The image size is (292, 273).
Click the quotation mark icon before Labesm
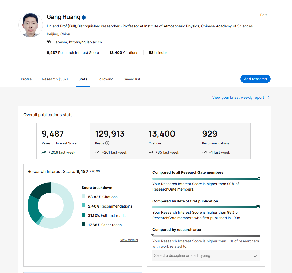point(49,42)
